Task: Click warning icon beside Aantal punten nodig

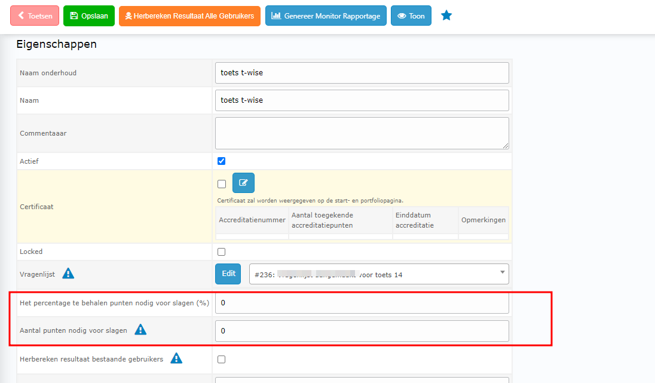Action: pyautogui.click(x=140, y=330)
